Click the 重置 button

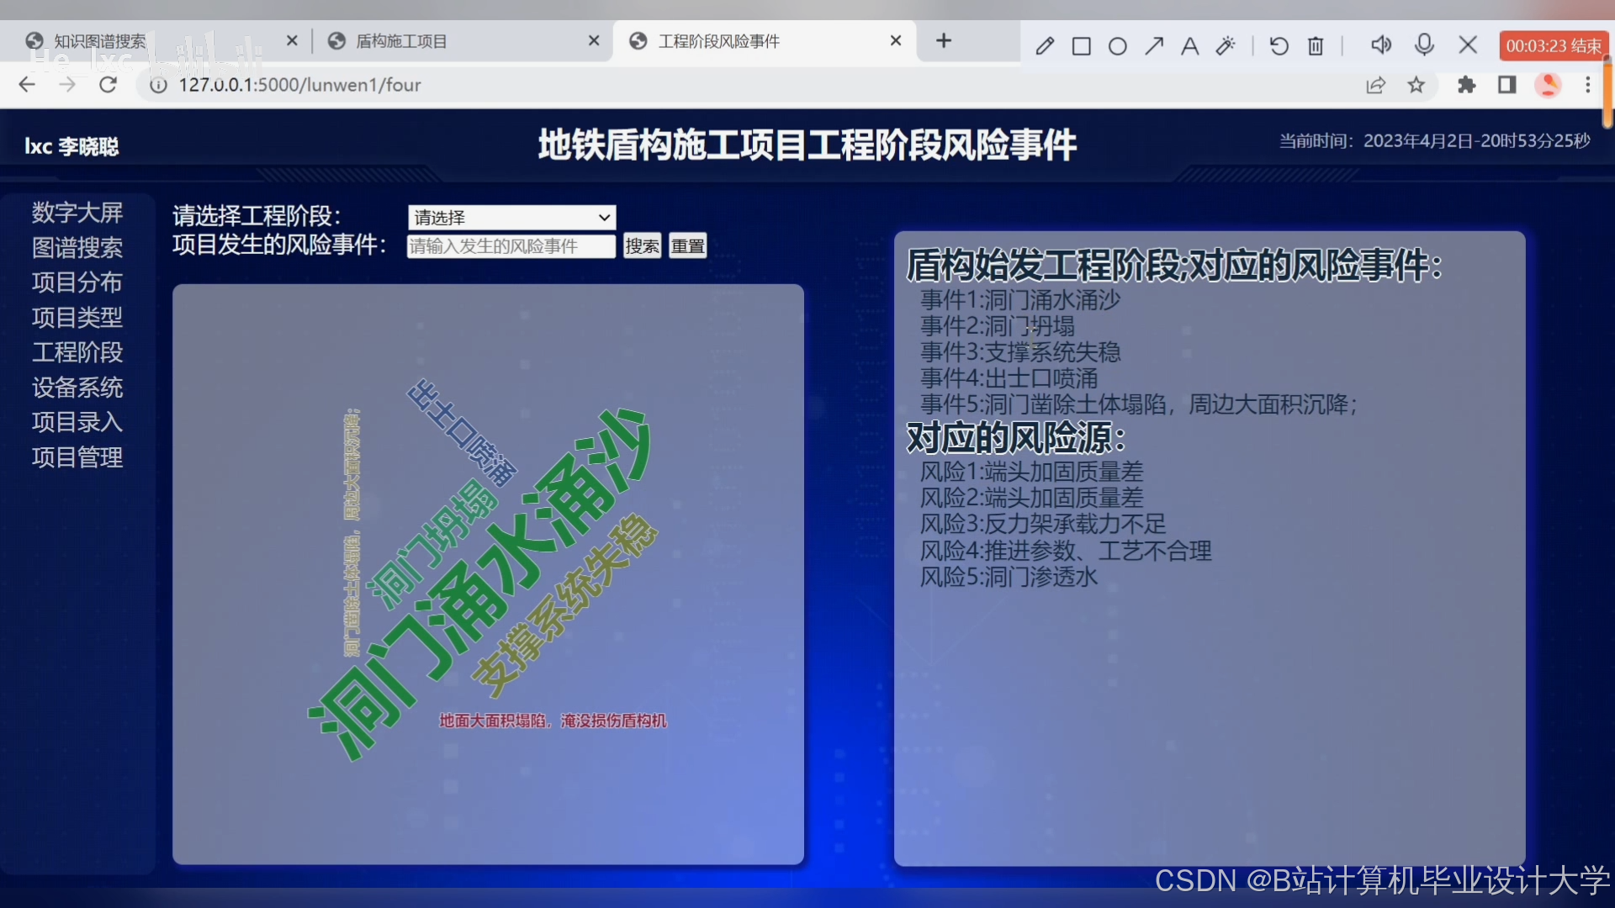coord(687,246)
